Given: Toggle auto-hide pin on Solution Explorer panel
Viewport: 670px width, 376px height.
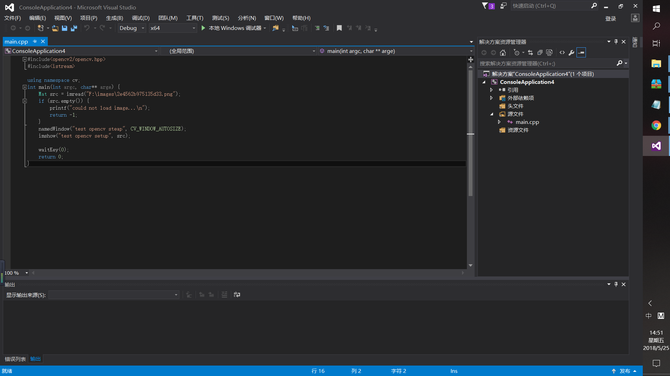Looking at the screenshot, I should click(616, 42).
